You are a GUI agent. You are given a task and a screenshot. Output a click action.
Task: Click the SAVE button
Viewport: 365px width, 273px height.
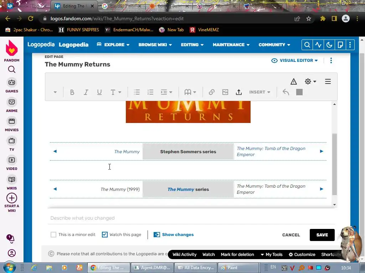tap(322, 235)
